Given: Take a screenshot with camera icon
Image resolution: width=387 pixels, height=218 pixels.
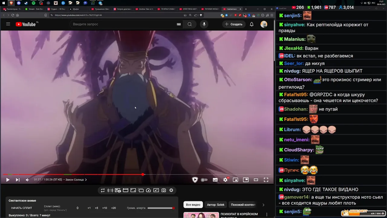Looking at the screenshot, I should [x=164, y=190].
